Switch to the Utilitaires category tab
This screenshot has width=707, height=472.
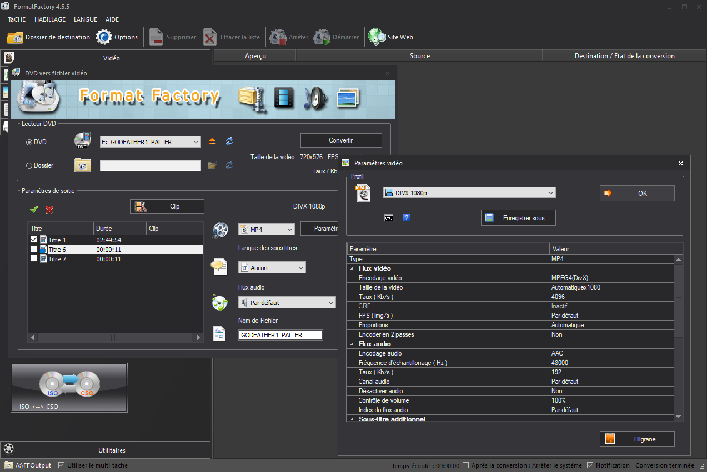click(106, 450)
